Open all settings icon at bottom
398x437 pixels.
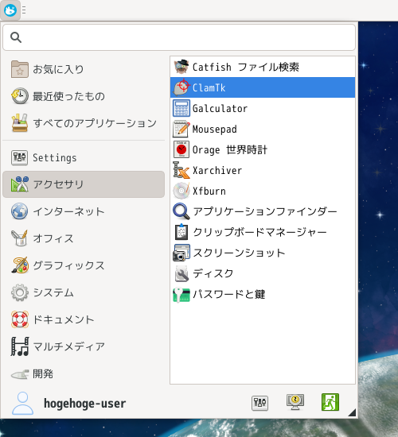(259, 403)
